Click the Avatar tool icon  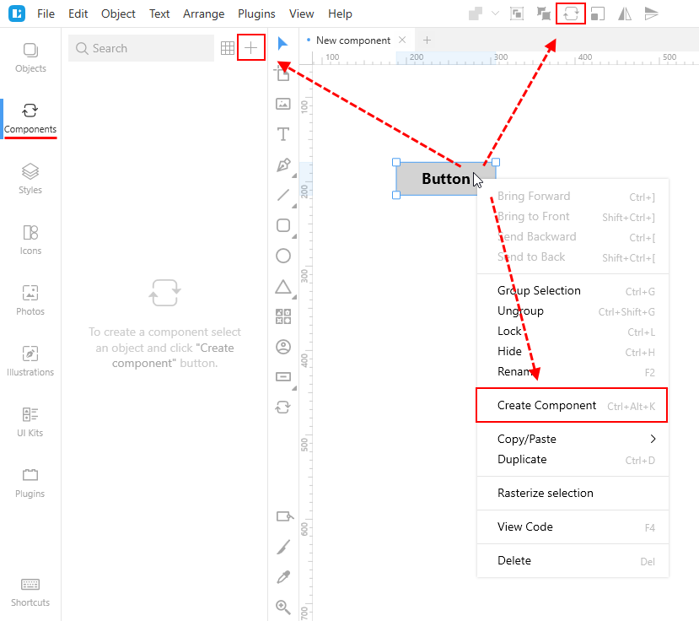coord(283,347)
